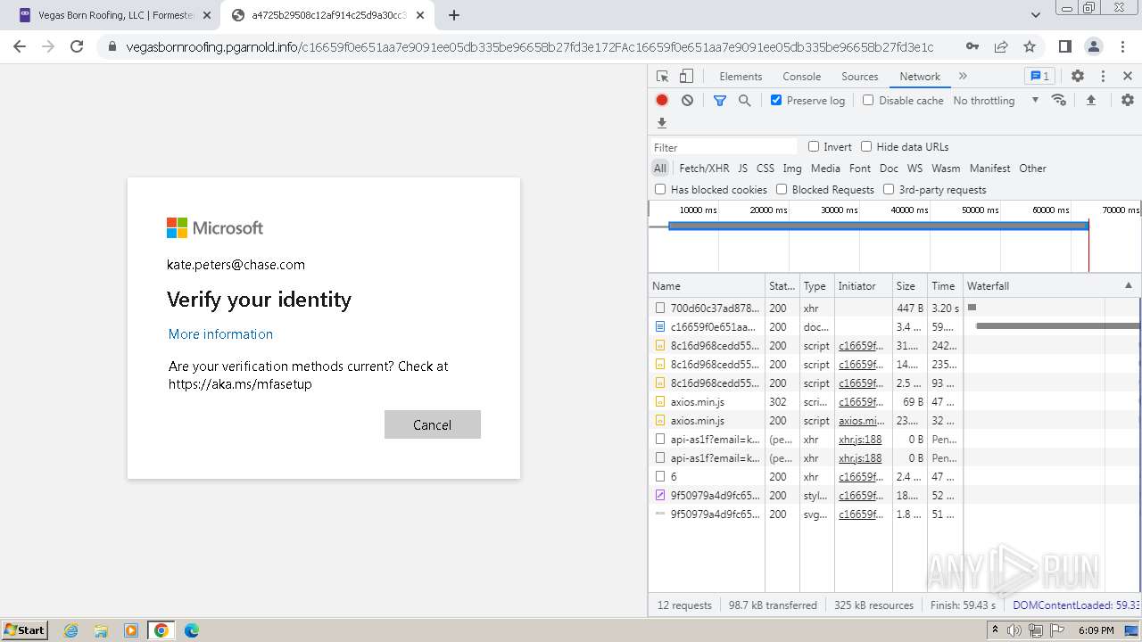The image size is (1142, 642).
Task: Click the Windows Start button
Action: coord(25,630)
